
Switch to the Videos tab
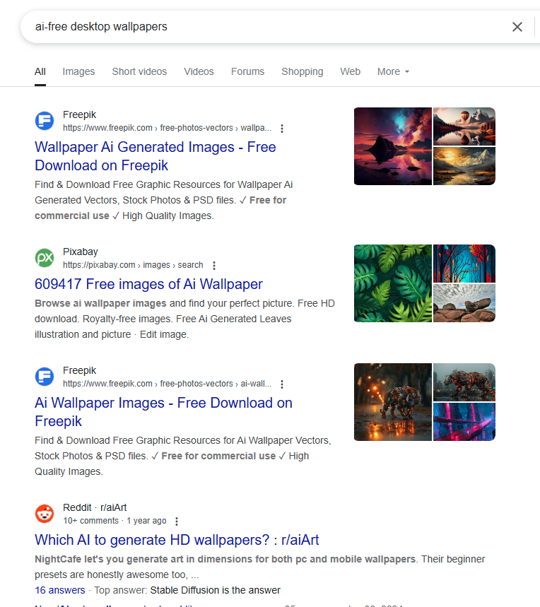pyautogui.click(x=199, y=71)
